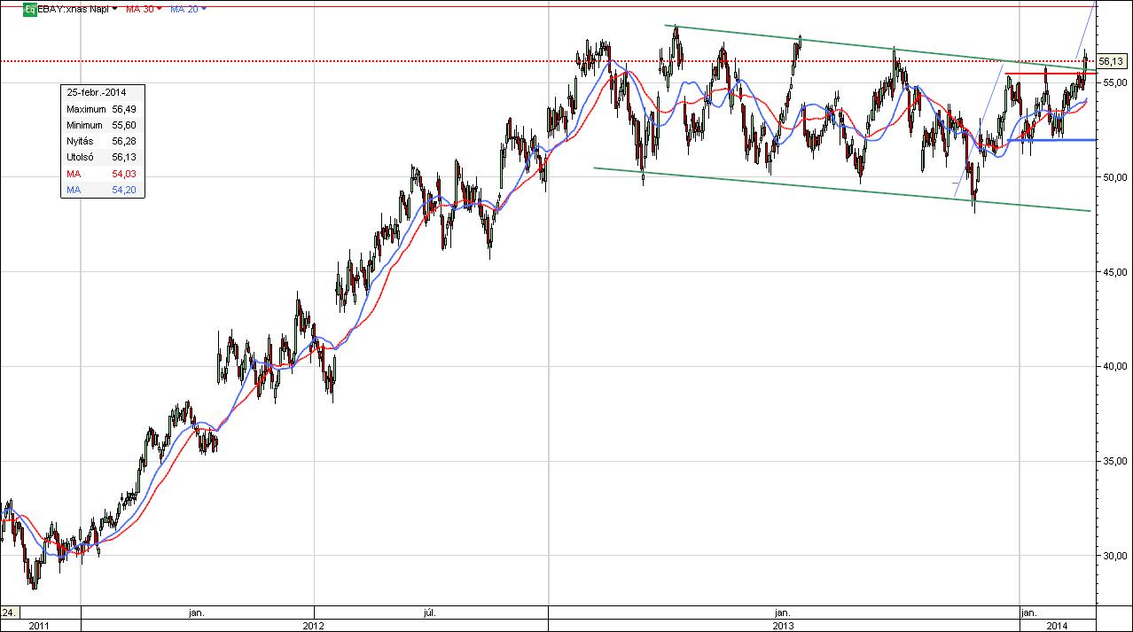Click the 45,00 price axis label
Image resolution: width=1133 pixels, height=632 pixels.
pos(1114,272)
